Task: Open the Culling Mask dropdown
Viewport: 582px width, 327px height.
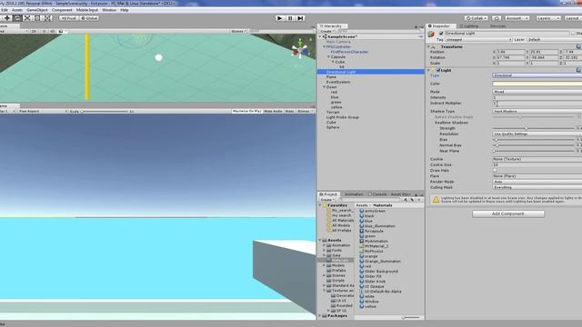Action: (537, 187)
